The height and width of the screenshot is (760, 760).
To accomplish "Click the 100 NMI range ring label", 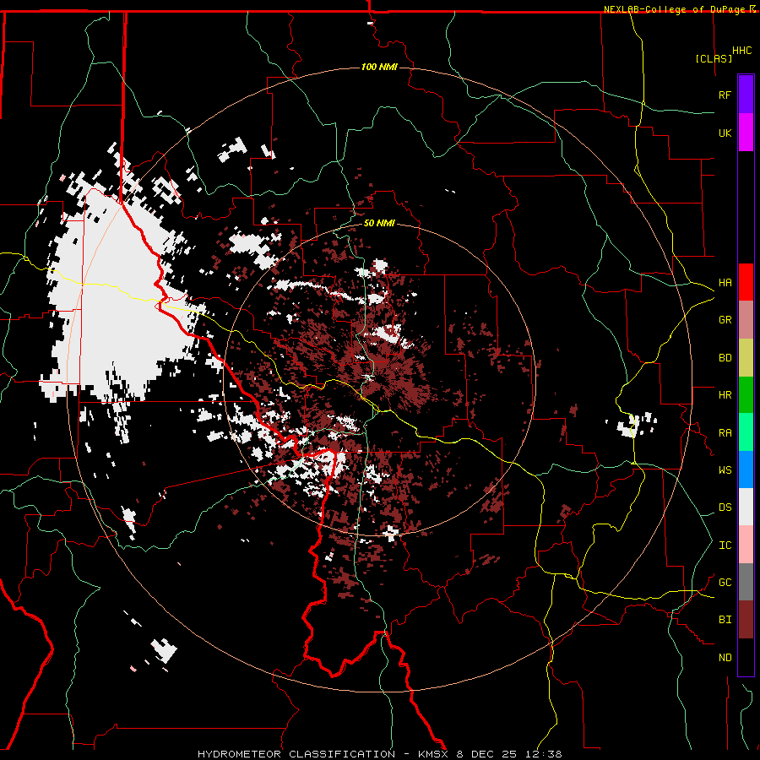I will (379, 67).
